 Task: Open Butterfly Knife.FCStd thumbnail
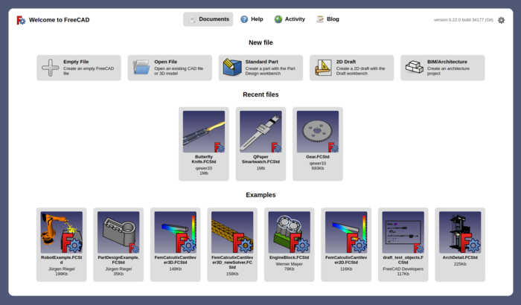204,132
